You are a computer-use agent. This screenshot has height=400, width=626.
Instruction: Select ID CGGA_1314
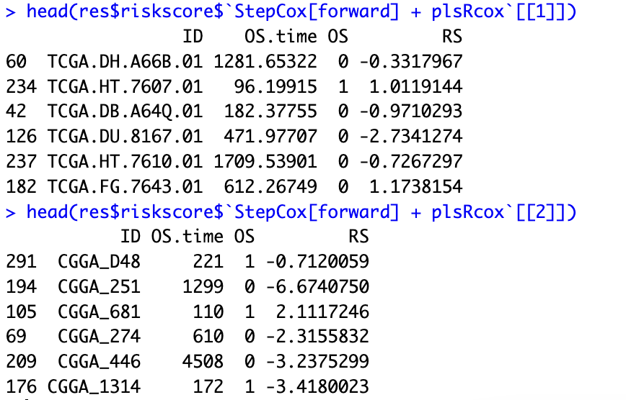(x=94, y=387)
